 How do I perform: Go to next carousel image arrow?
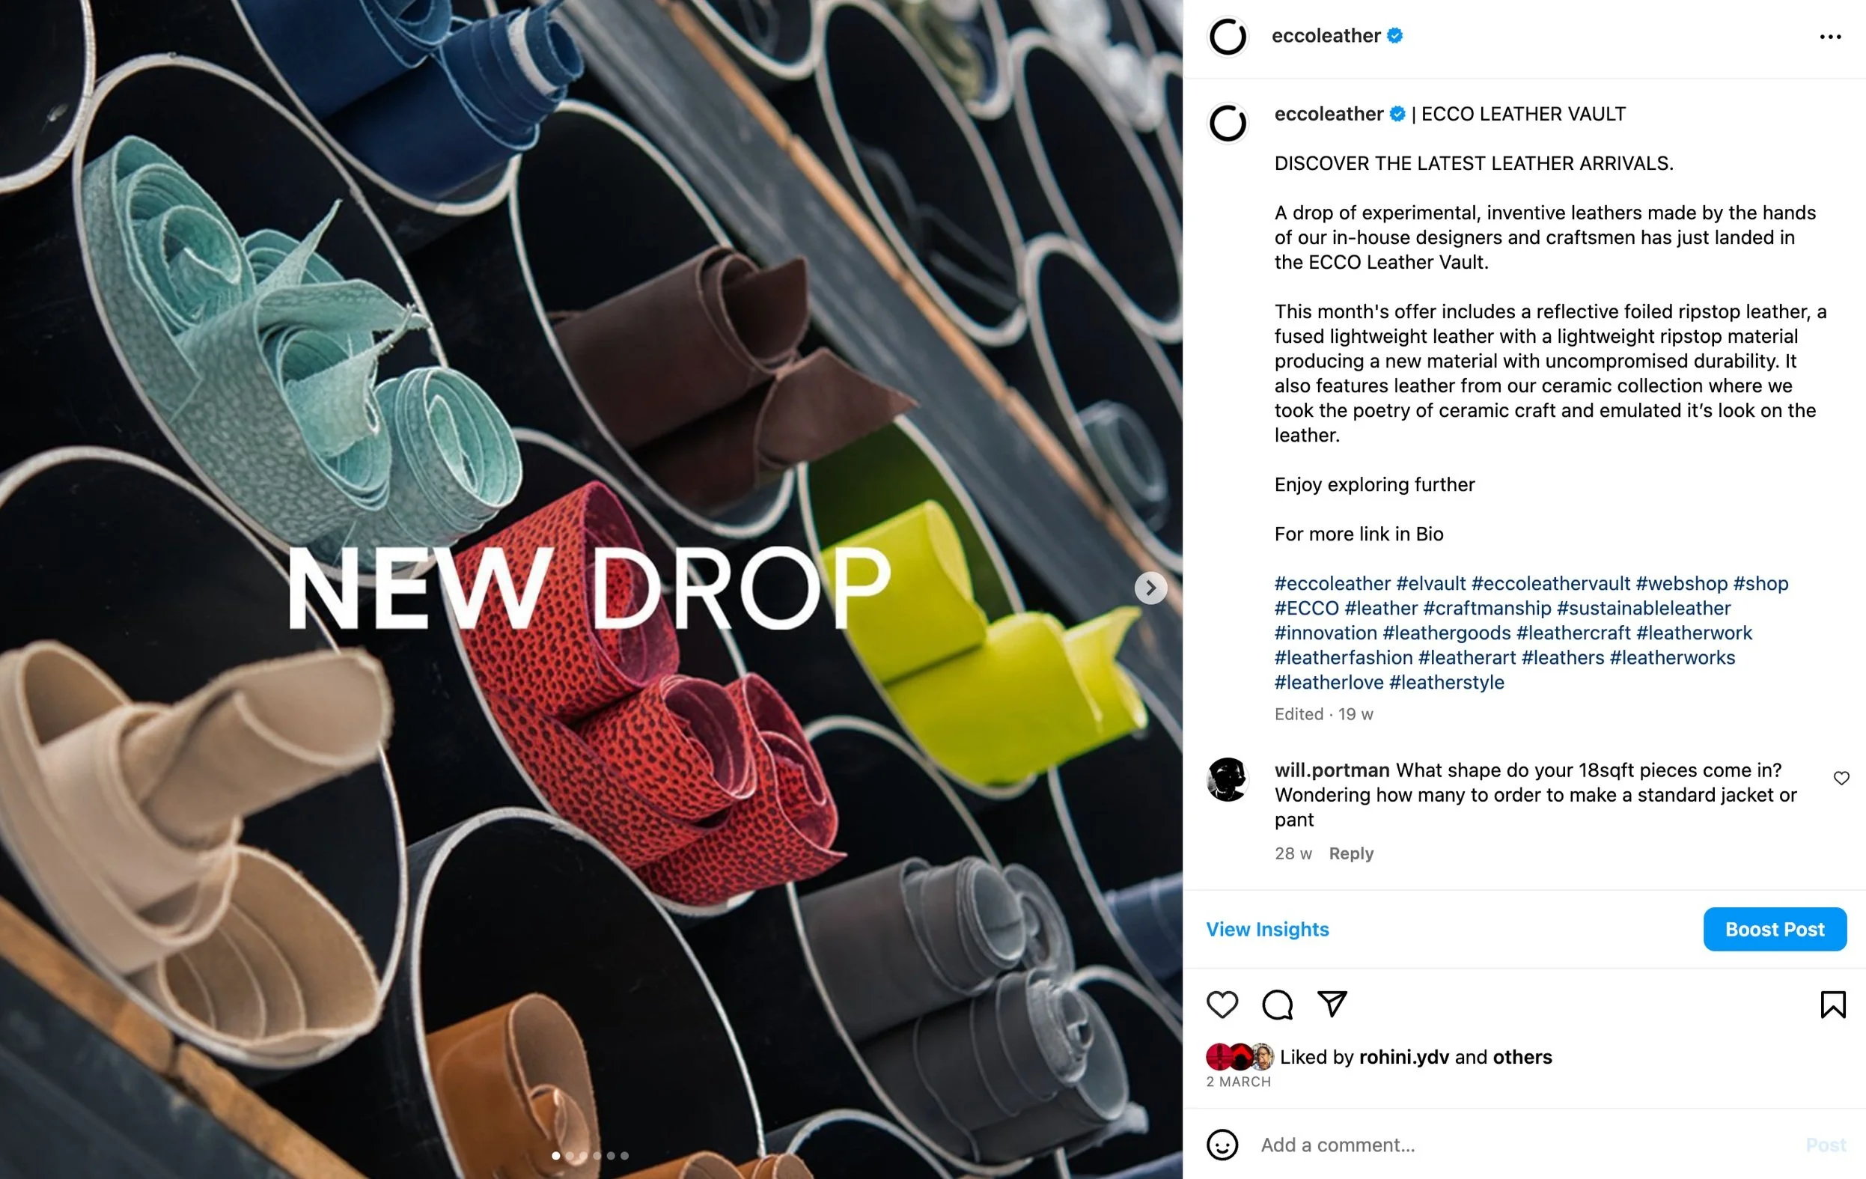pos(1150,588)
